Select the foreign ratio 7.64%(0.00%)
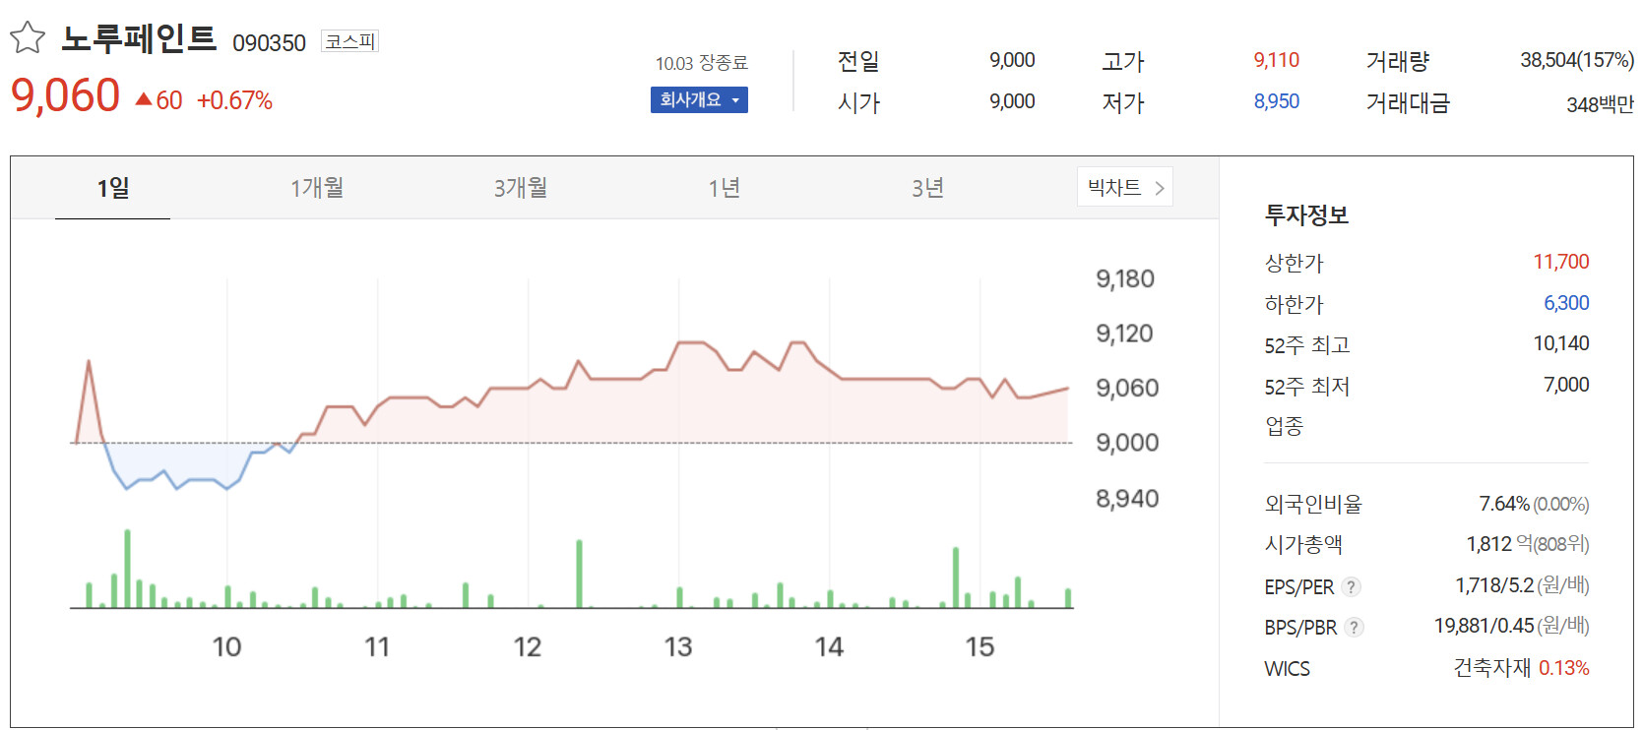This screenshot has height=730, width=1643. 1534,504
